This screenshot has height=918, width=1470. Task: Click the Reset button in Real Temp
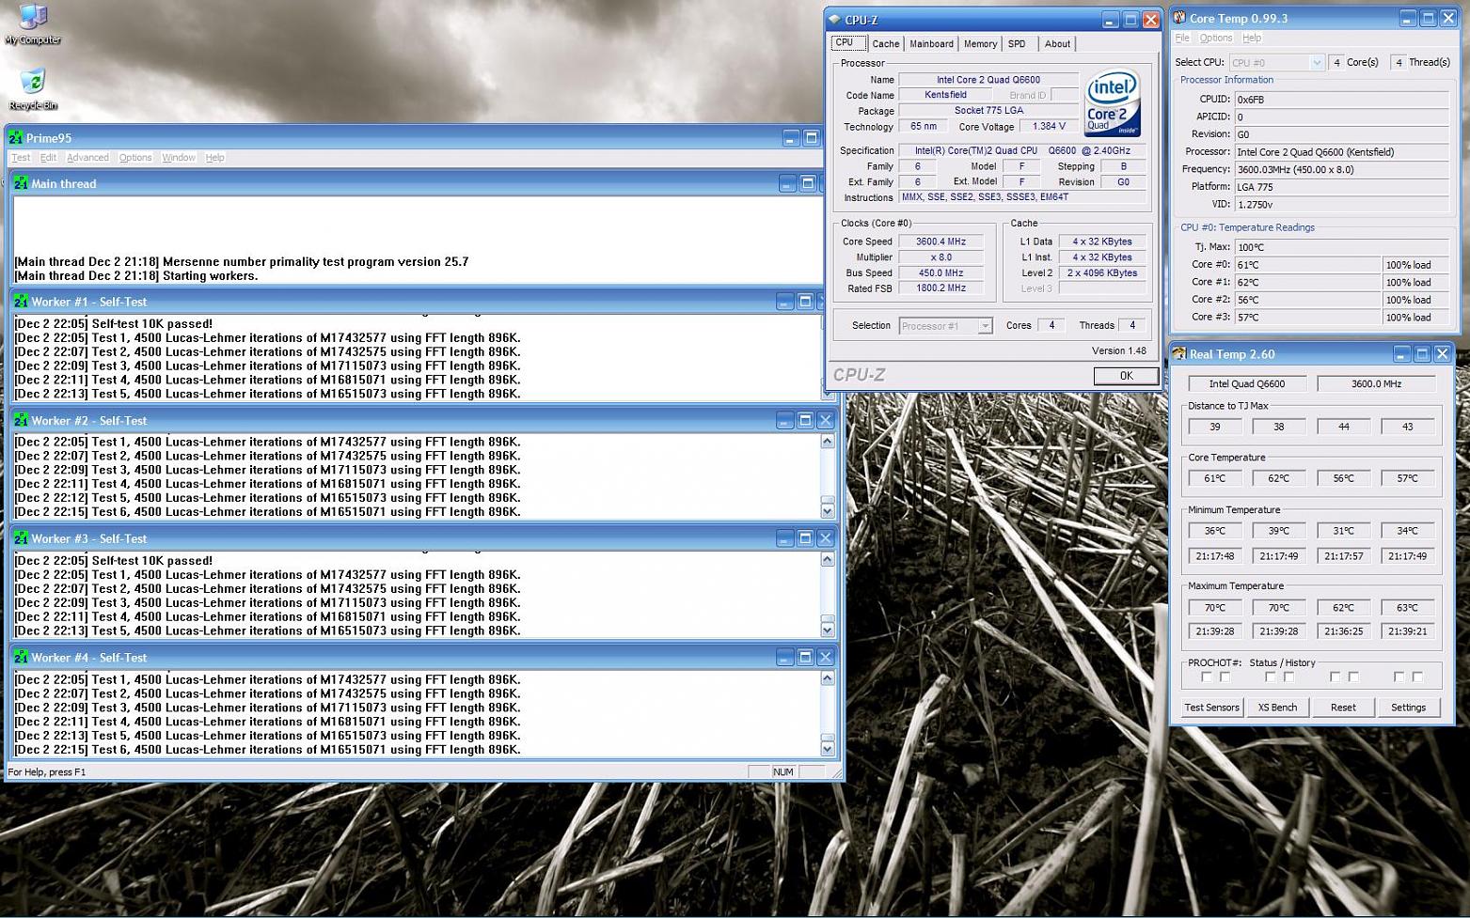[1343, 708]
